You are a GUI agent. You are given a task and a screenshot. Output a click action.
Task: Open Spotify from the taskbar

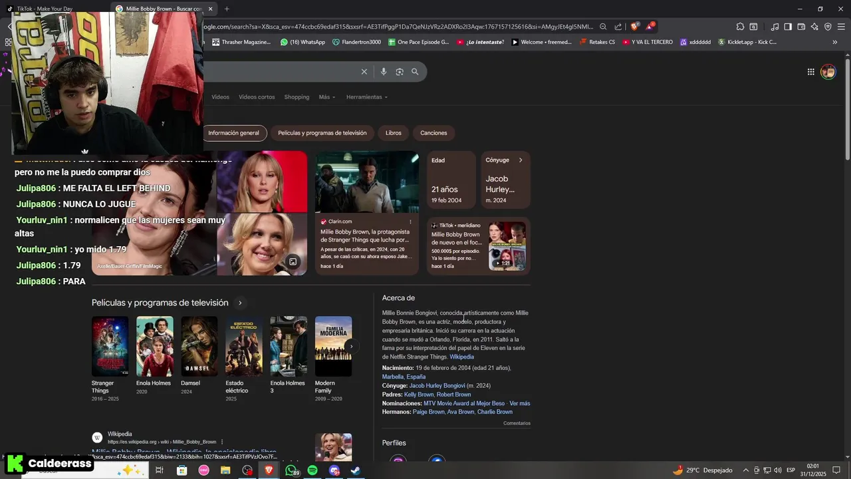[x=312, y=470]
